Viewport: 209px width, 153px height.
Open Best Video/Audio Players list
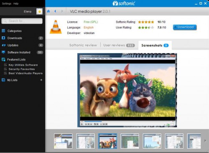pyautogui.click(x=25, y=73)
